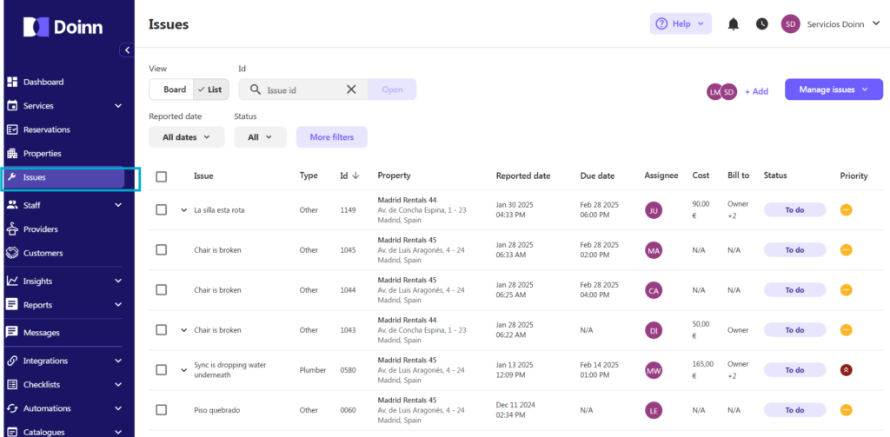This screenshot has height=437, width=890.
Task: Click To do status for issue 0580
Action: pyautogui.click(x=794, y=370)
